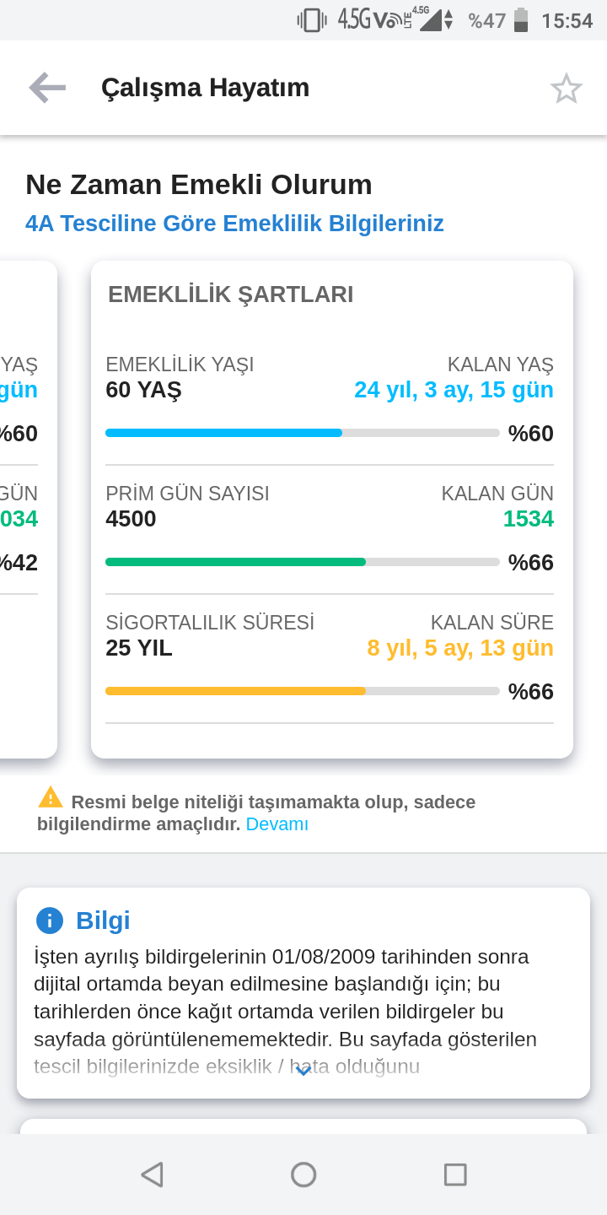This screenshot has width=607, height=1215.
Task: Tap the green Prim Gün Sayısı progress bar
Action: point(303,562)
